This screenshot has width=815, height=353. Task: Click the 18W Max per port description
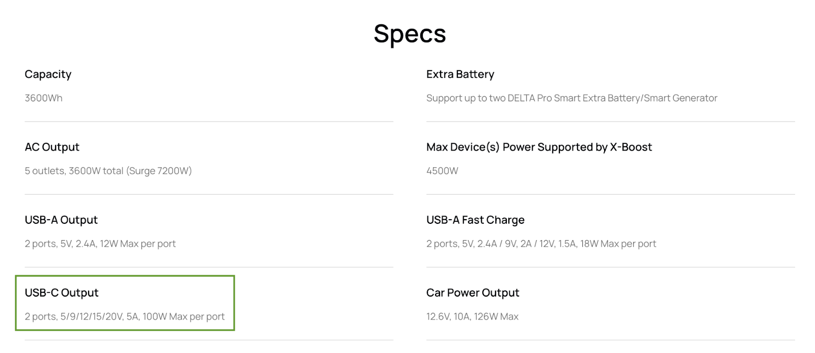click(618, 244)
